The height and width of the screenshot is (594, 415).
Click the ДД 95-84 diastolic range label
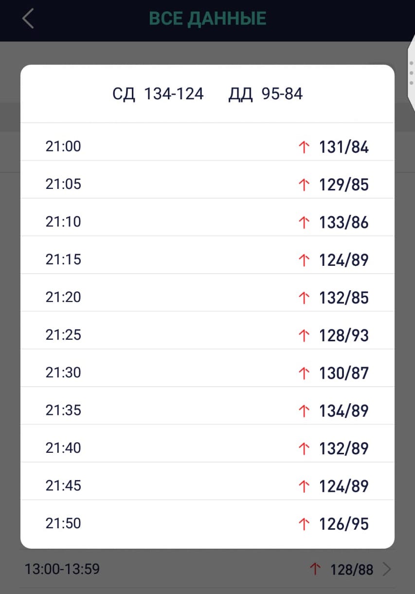[266, 94]
